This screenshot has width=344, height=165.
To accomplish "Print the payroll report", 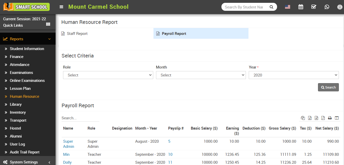I will tap(330, 118).
